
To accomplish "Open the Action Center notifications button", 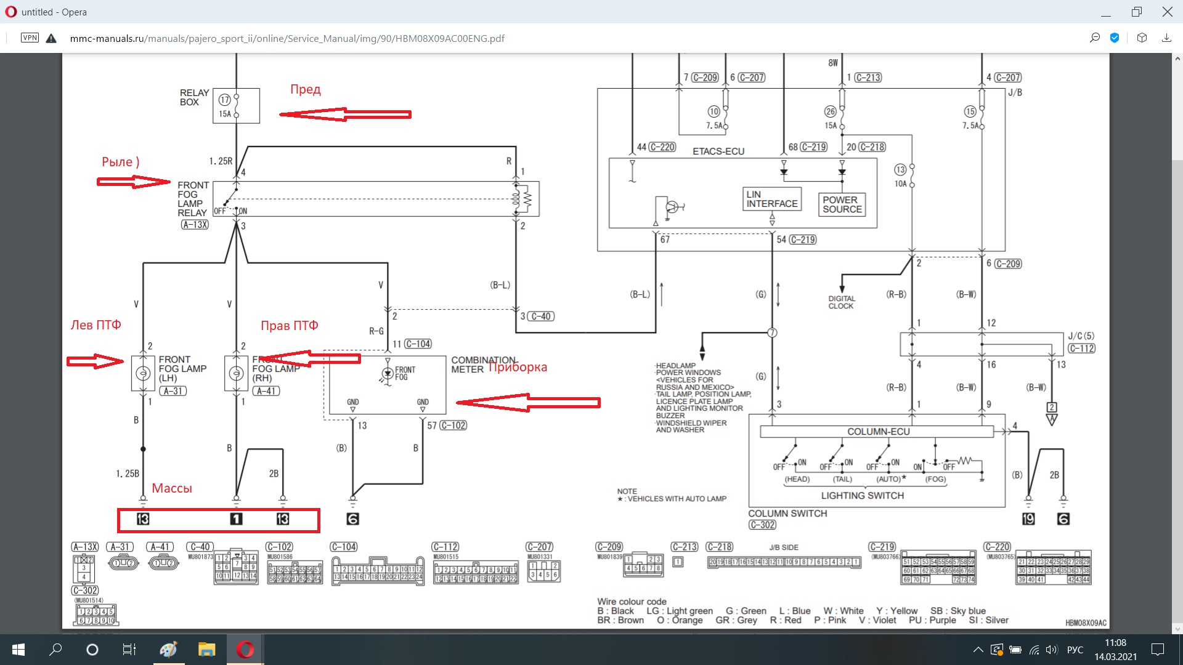I will 1158,650.
